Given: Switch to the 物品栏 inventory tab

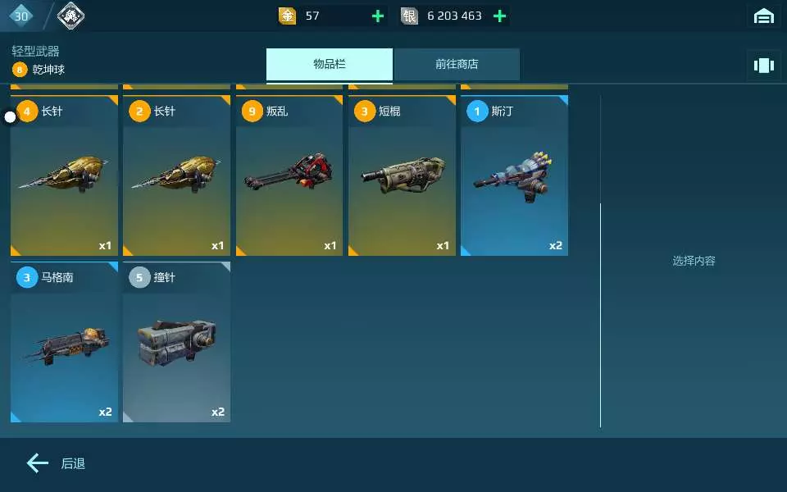Looking at the screenshot, I should [x=330, y=64].
